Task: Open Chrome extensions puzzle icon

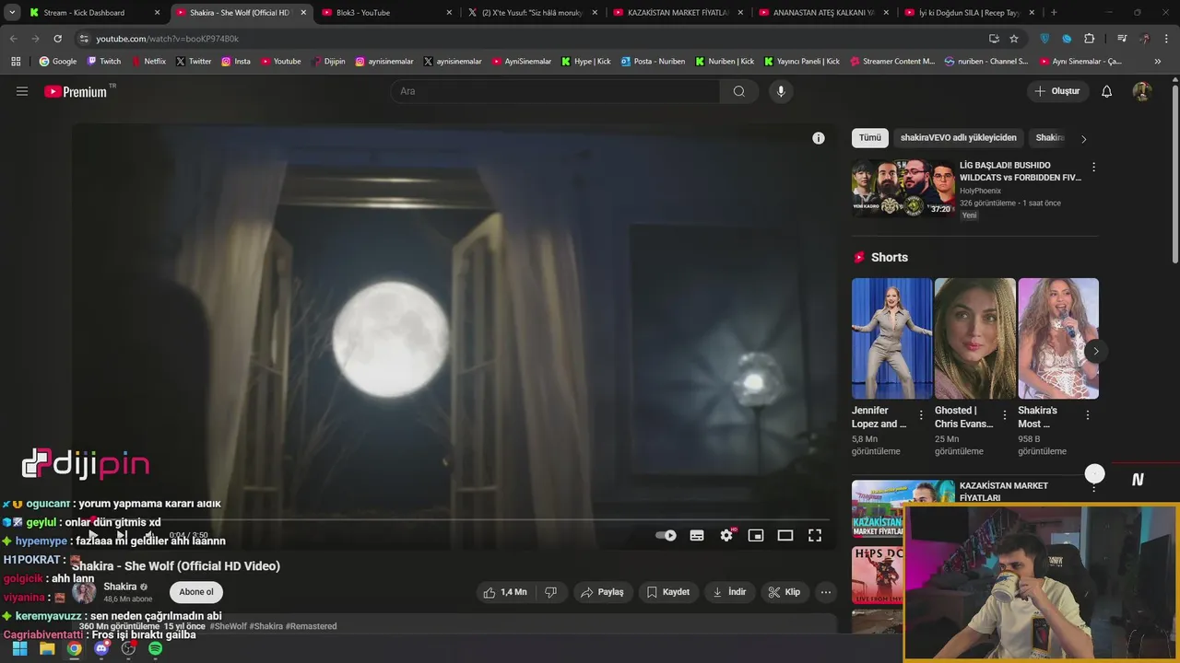Action: pyautogui.click(x=1090, y=39)
